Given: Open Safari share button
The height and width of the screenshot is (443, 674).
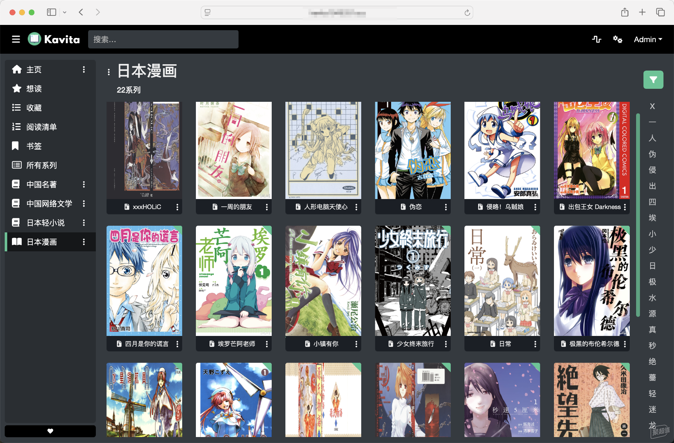Looking at the screenshot, I should pyautogui.click(x=625, y=12).
